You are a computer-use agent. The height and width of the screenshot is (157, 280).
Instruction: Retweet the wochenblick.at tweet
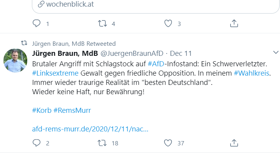tap(102, 24)
